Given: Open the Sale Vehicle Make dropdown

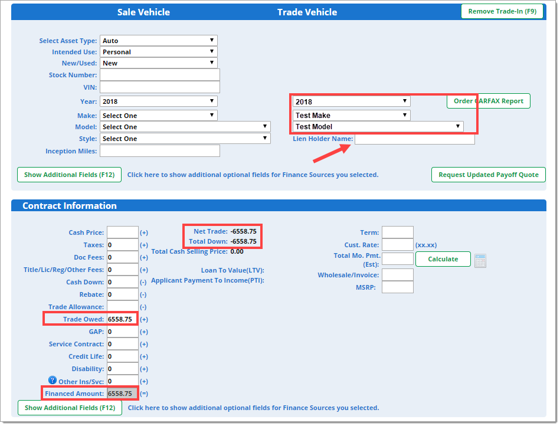Looking at the screenshot, I should 158,116.
